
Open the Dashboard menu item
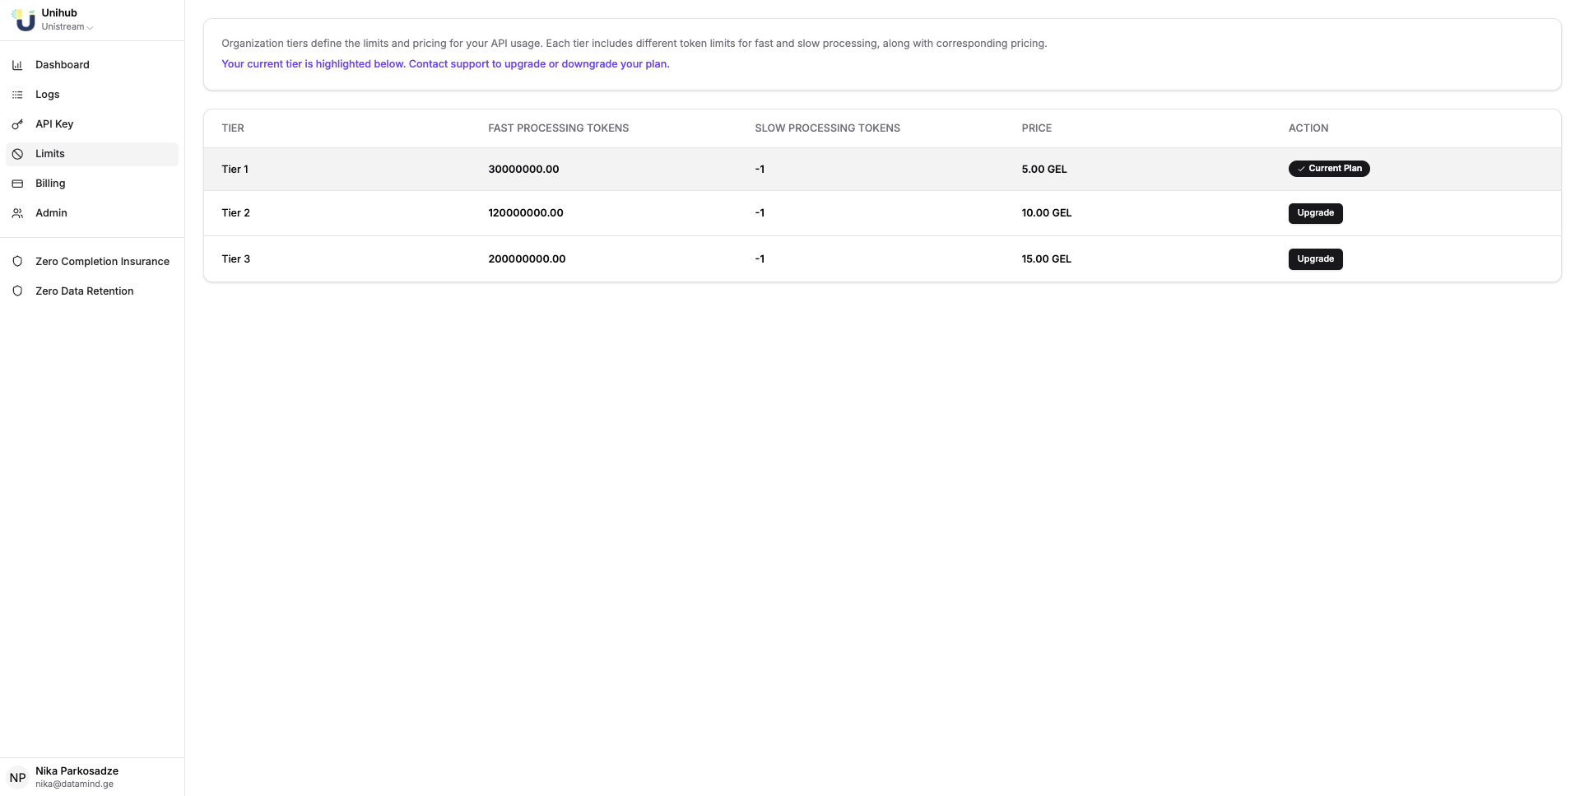[63, 65]
